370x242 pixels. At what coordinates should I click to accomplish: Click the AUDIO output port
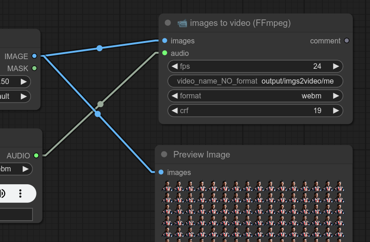36,156
